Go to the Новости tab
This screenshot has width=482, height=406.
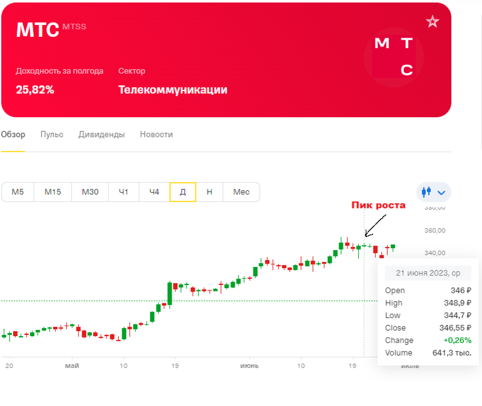pos(156,135)
